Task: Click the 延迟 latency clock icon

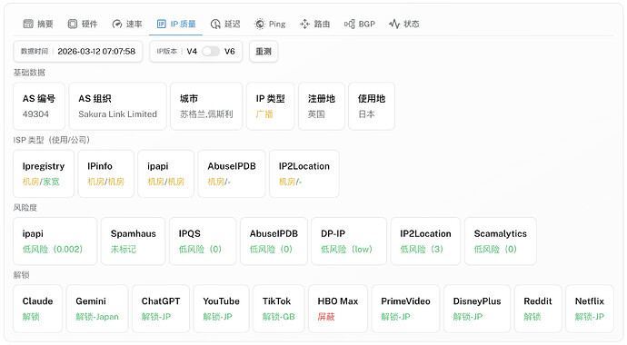Action: coord(215,24)
